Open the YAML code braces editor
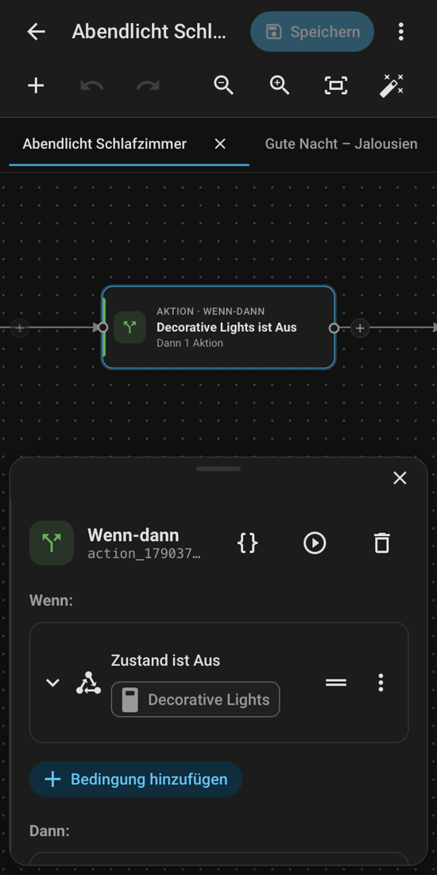This screenshot has width=437, height=875. point(247,543)
